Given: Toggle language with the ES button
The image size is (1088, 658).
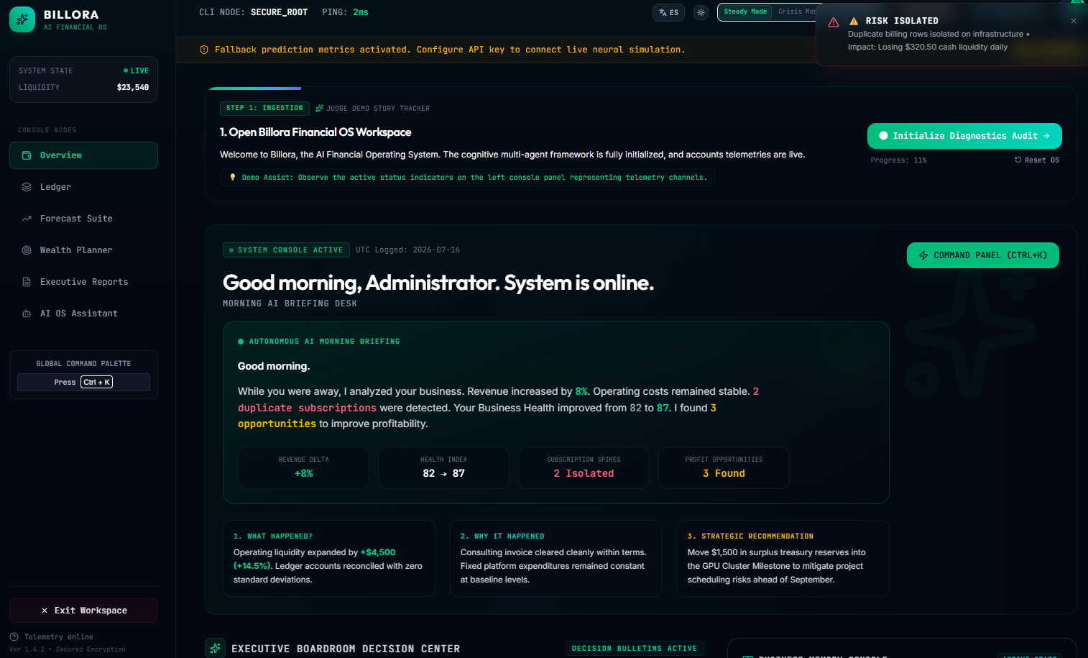Looking at the screenshot, I should (668, 12).
